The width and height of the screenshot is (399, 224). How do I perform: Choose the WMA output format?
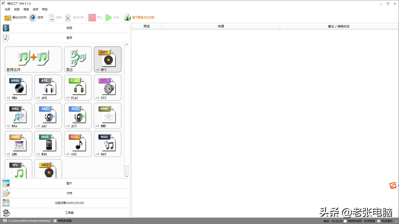pos(18,87)
